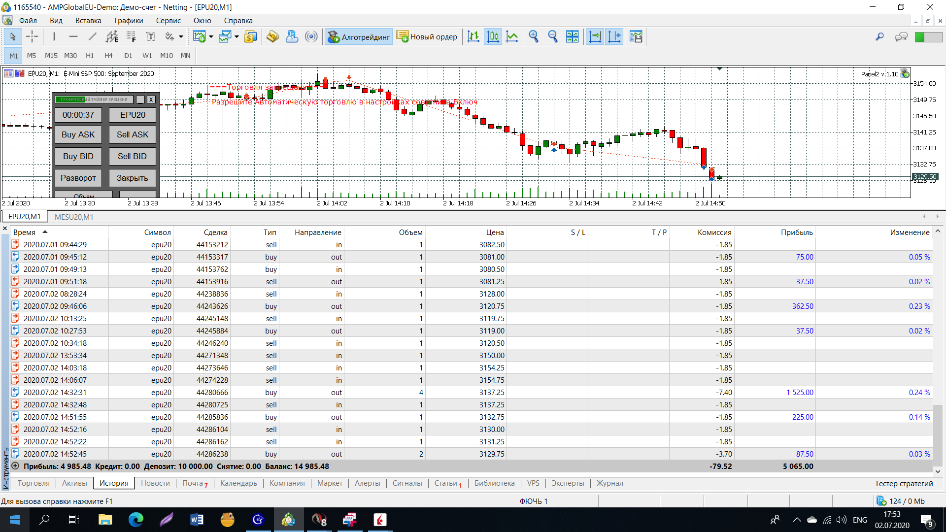Image resolution: width=946 pixels, height=532 pixels.
Task: Open the profiles dropdown arrow
Action: 237,36
